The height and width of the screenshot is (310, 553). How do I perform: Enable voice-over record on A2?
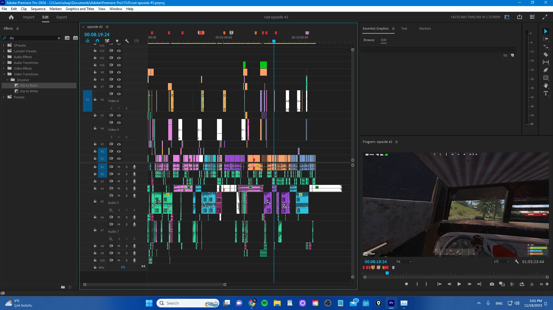134,174
